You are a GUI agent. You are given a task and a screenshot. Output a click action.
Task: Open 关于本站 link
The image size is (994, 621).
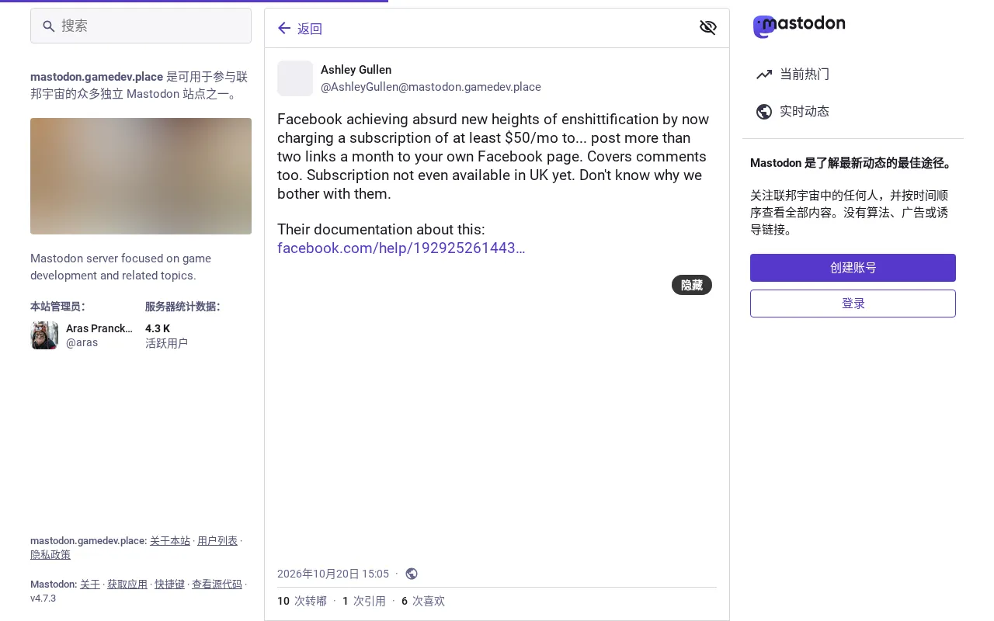click(170, 541)
